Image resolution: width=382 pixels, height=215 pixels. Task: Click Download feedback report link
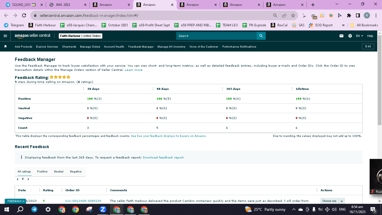click(x=163, y=158)
